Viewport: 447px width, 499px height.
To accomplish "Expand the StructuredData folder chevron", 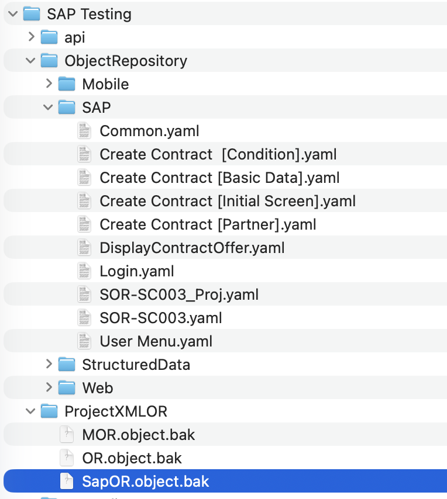I will (49, 364).
